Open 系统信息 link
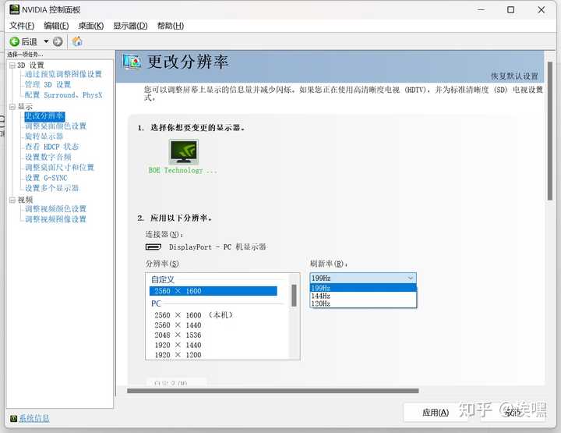The image size is (561, 433). [34, 418]
